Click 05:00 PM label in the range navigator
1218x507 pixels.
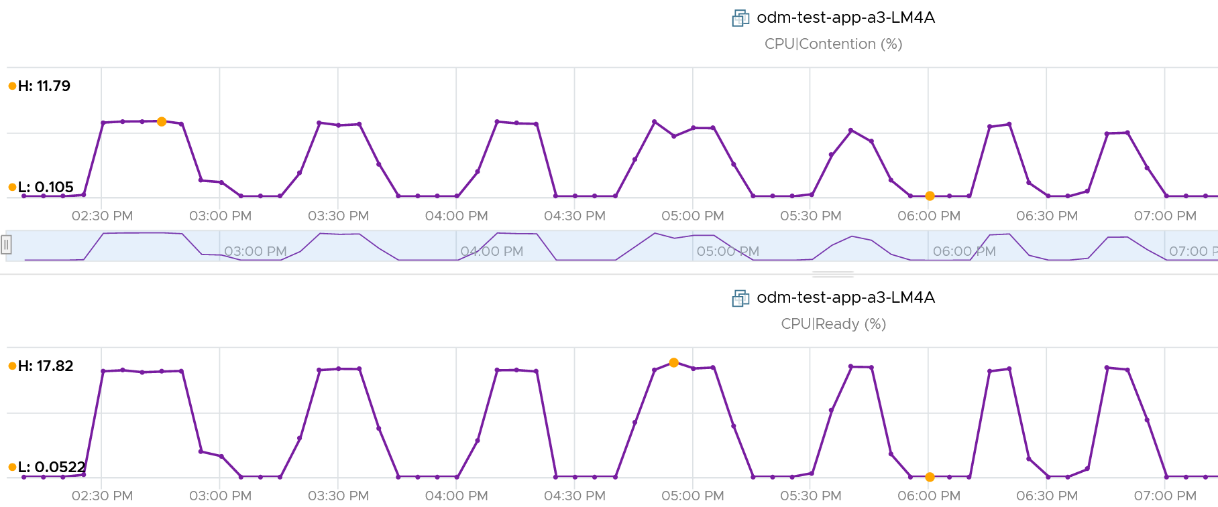pyautogui.click(x=728, y=251)
